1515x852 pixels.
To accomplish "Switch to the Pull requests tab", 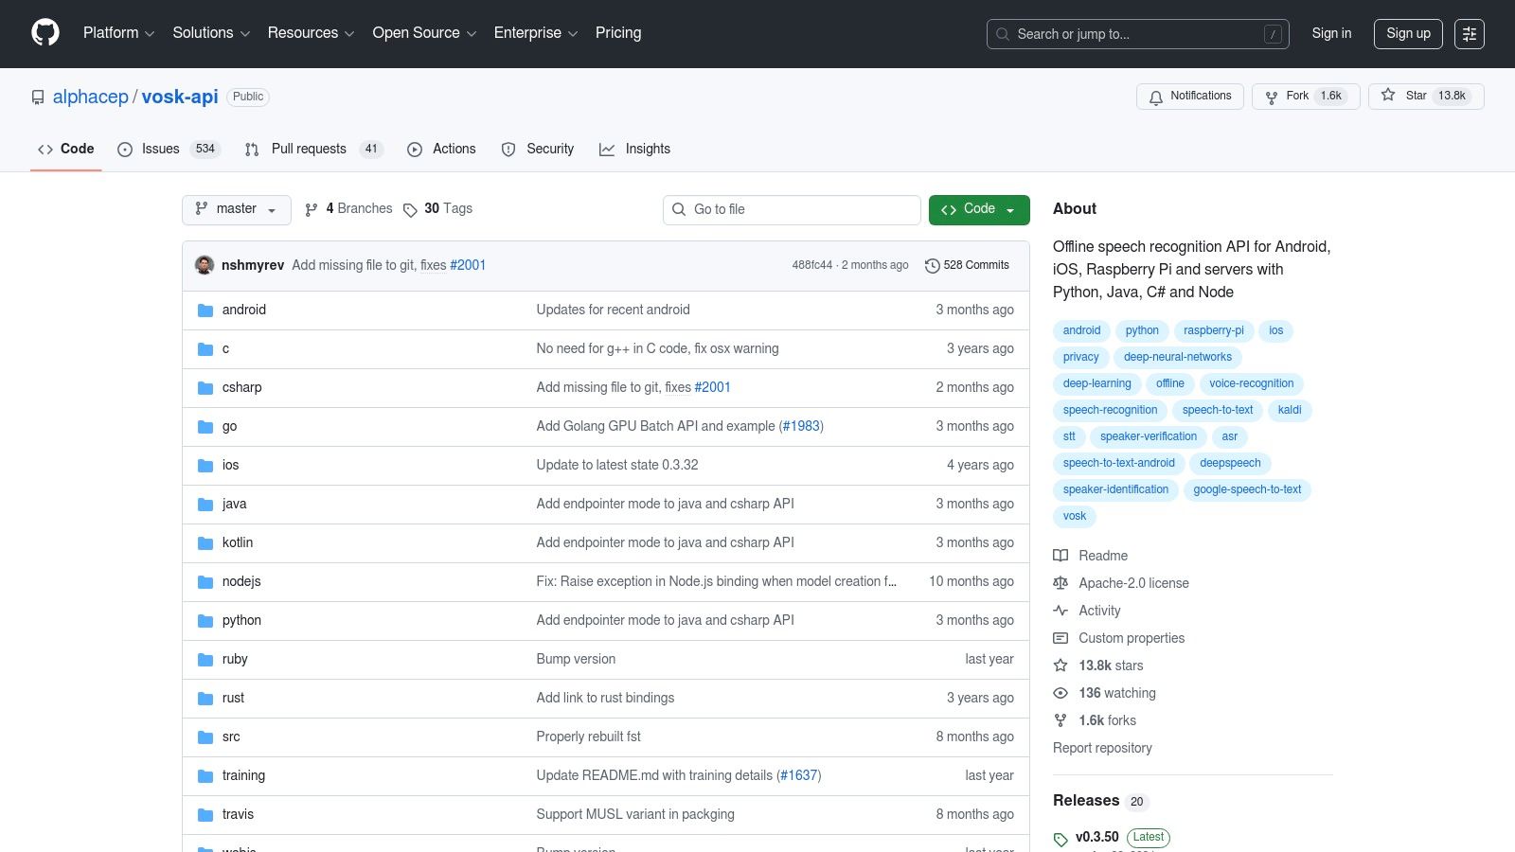I will click(309, 149).
